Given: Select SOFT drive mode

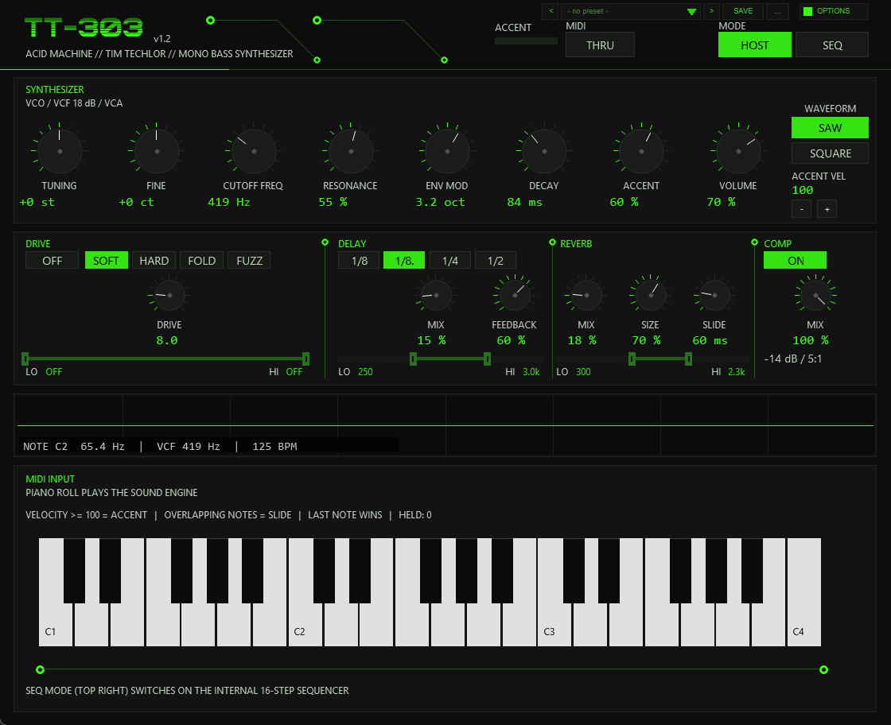Looking at the screenshot, I should pyautogui.click(x=107, y=261).
